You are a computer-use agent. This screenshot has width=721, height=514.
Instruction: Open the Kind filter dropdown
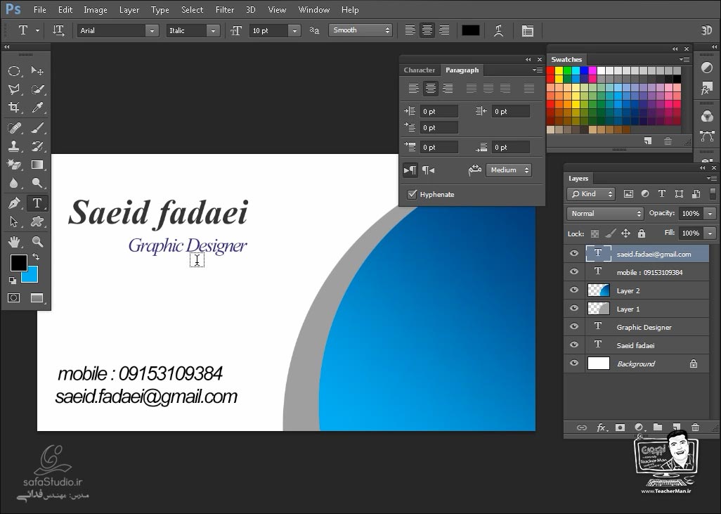tap(591, 194)
